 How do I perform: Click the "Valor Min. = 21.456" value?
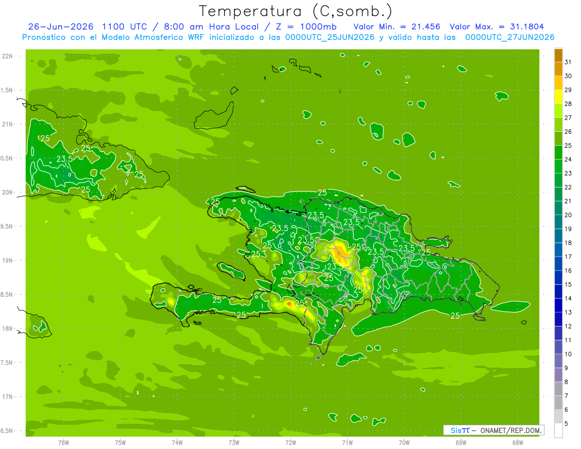[397, 27]
